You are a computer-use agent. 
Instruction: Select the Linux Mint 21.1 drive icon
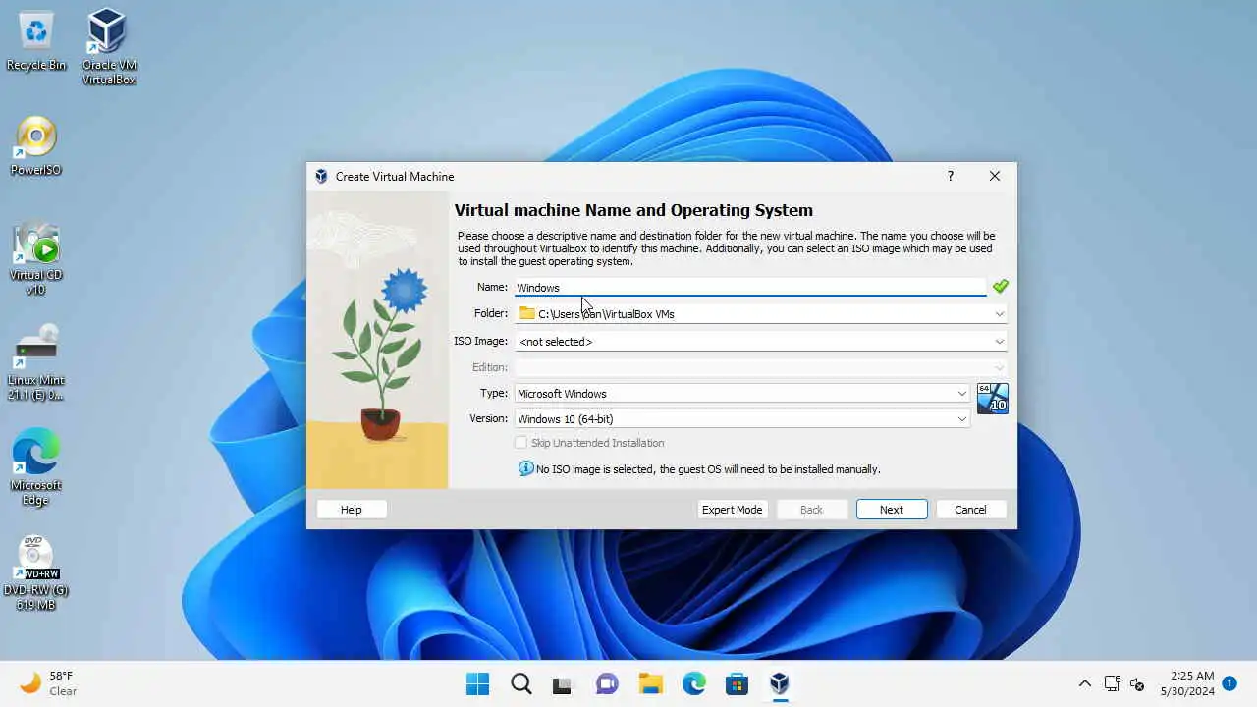point(36,363)
